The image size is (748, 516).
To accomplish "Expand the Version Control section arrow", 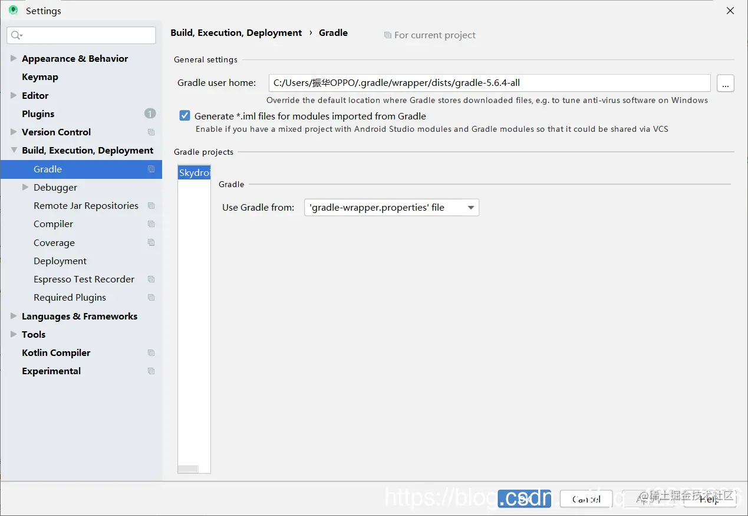I will pyautogui.click(x=14, y=132).
